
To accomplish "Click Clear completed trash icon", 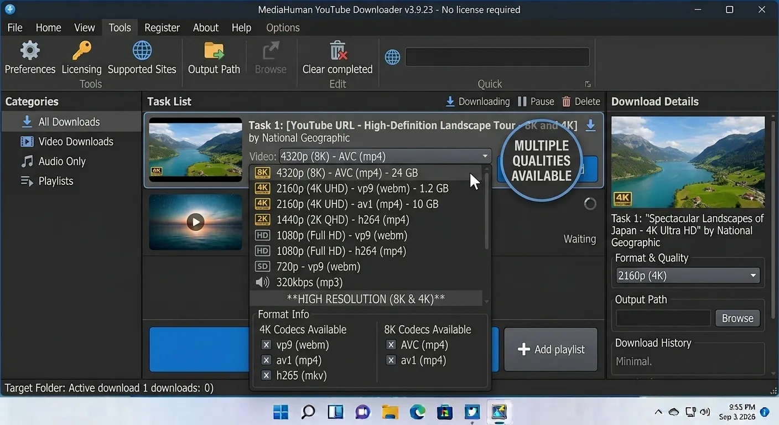I will click(x=337, y=51).
